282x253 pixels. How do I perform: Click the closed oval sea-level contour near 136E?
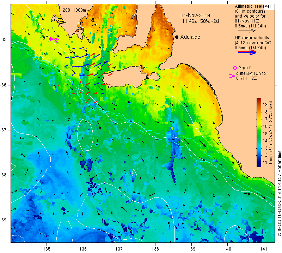point(85,135)
